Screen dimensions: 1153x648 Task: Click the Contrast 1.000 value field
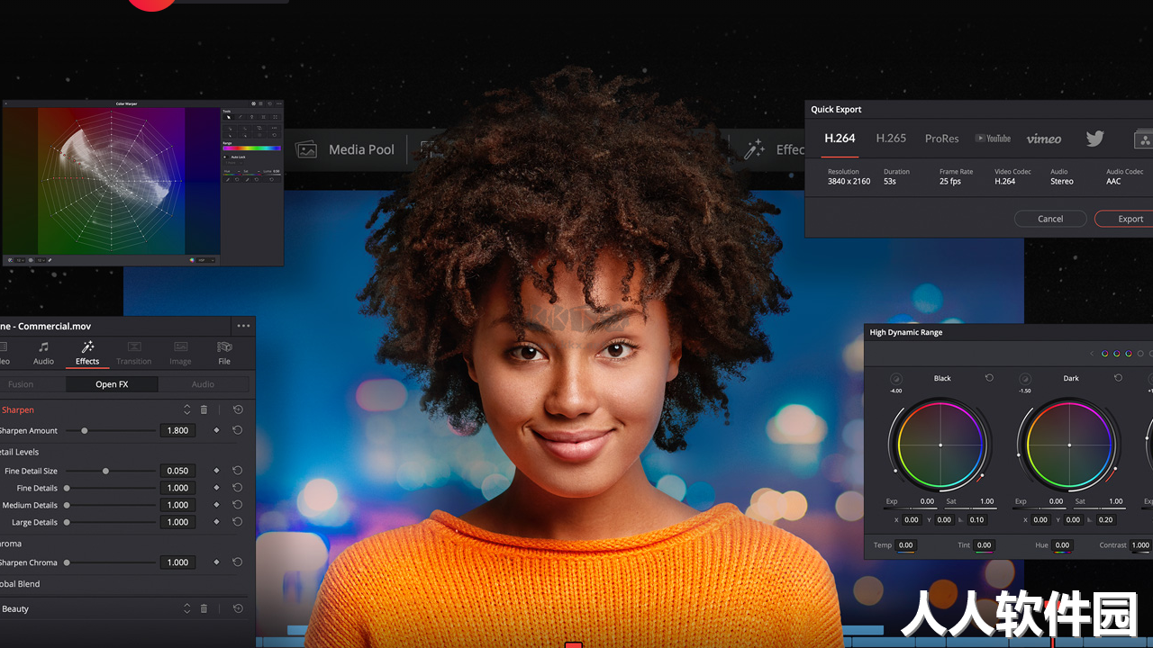[x=1140, y=545]
